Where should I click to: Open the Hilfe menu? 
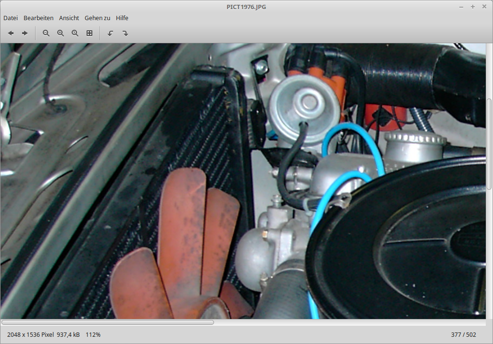pyautogui.click(x=122, y=18)
